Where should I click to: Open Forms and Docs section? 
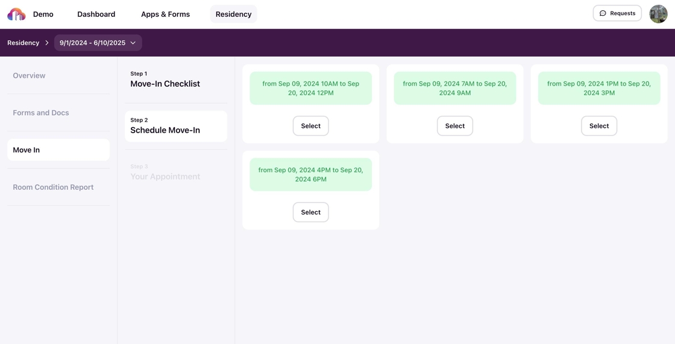[41, 113]
